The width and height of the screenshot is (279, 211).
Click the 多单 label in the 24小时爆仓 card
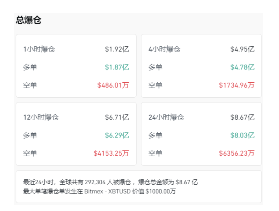[155, 135]
